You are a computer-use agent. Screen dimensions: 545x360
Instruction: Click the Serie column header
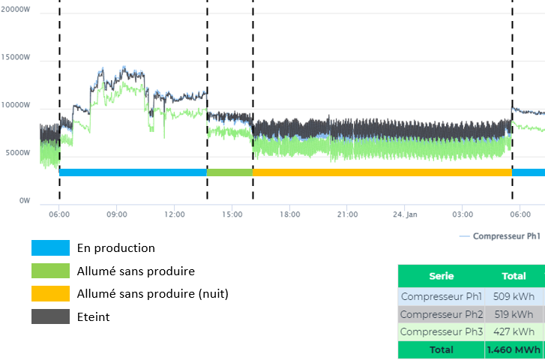click(442, 275)
